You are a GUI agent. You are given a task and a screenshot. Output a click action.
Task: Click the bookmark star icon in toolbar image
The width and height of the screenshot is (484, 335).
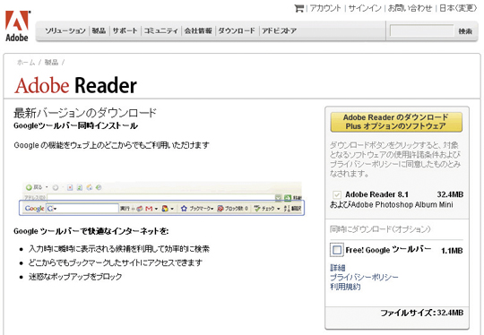point(184,209)
